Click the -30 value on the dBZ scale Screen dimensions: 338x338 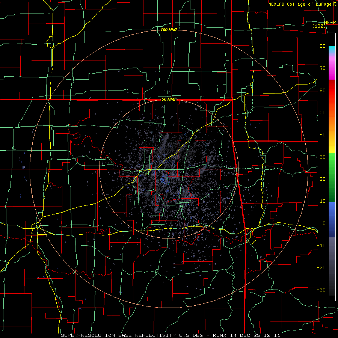coord(321,290)
